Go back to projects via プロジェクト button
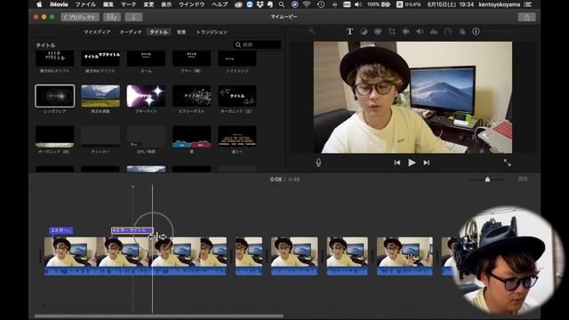The height and width of the screenshot is (320, 569). pos(80,17)
